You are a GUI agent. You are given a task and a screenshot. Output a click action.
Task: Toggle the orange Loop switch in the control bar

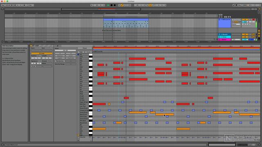click(x=150, y=5)
